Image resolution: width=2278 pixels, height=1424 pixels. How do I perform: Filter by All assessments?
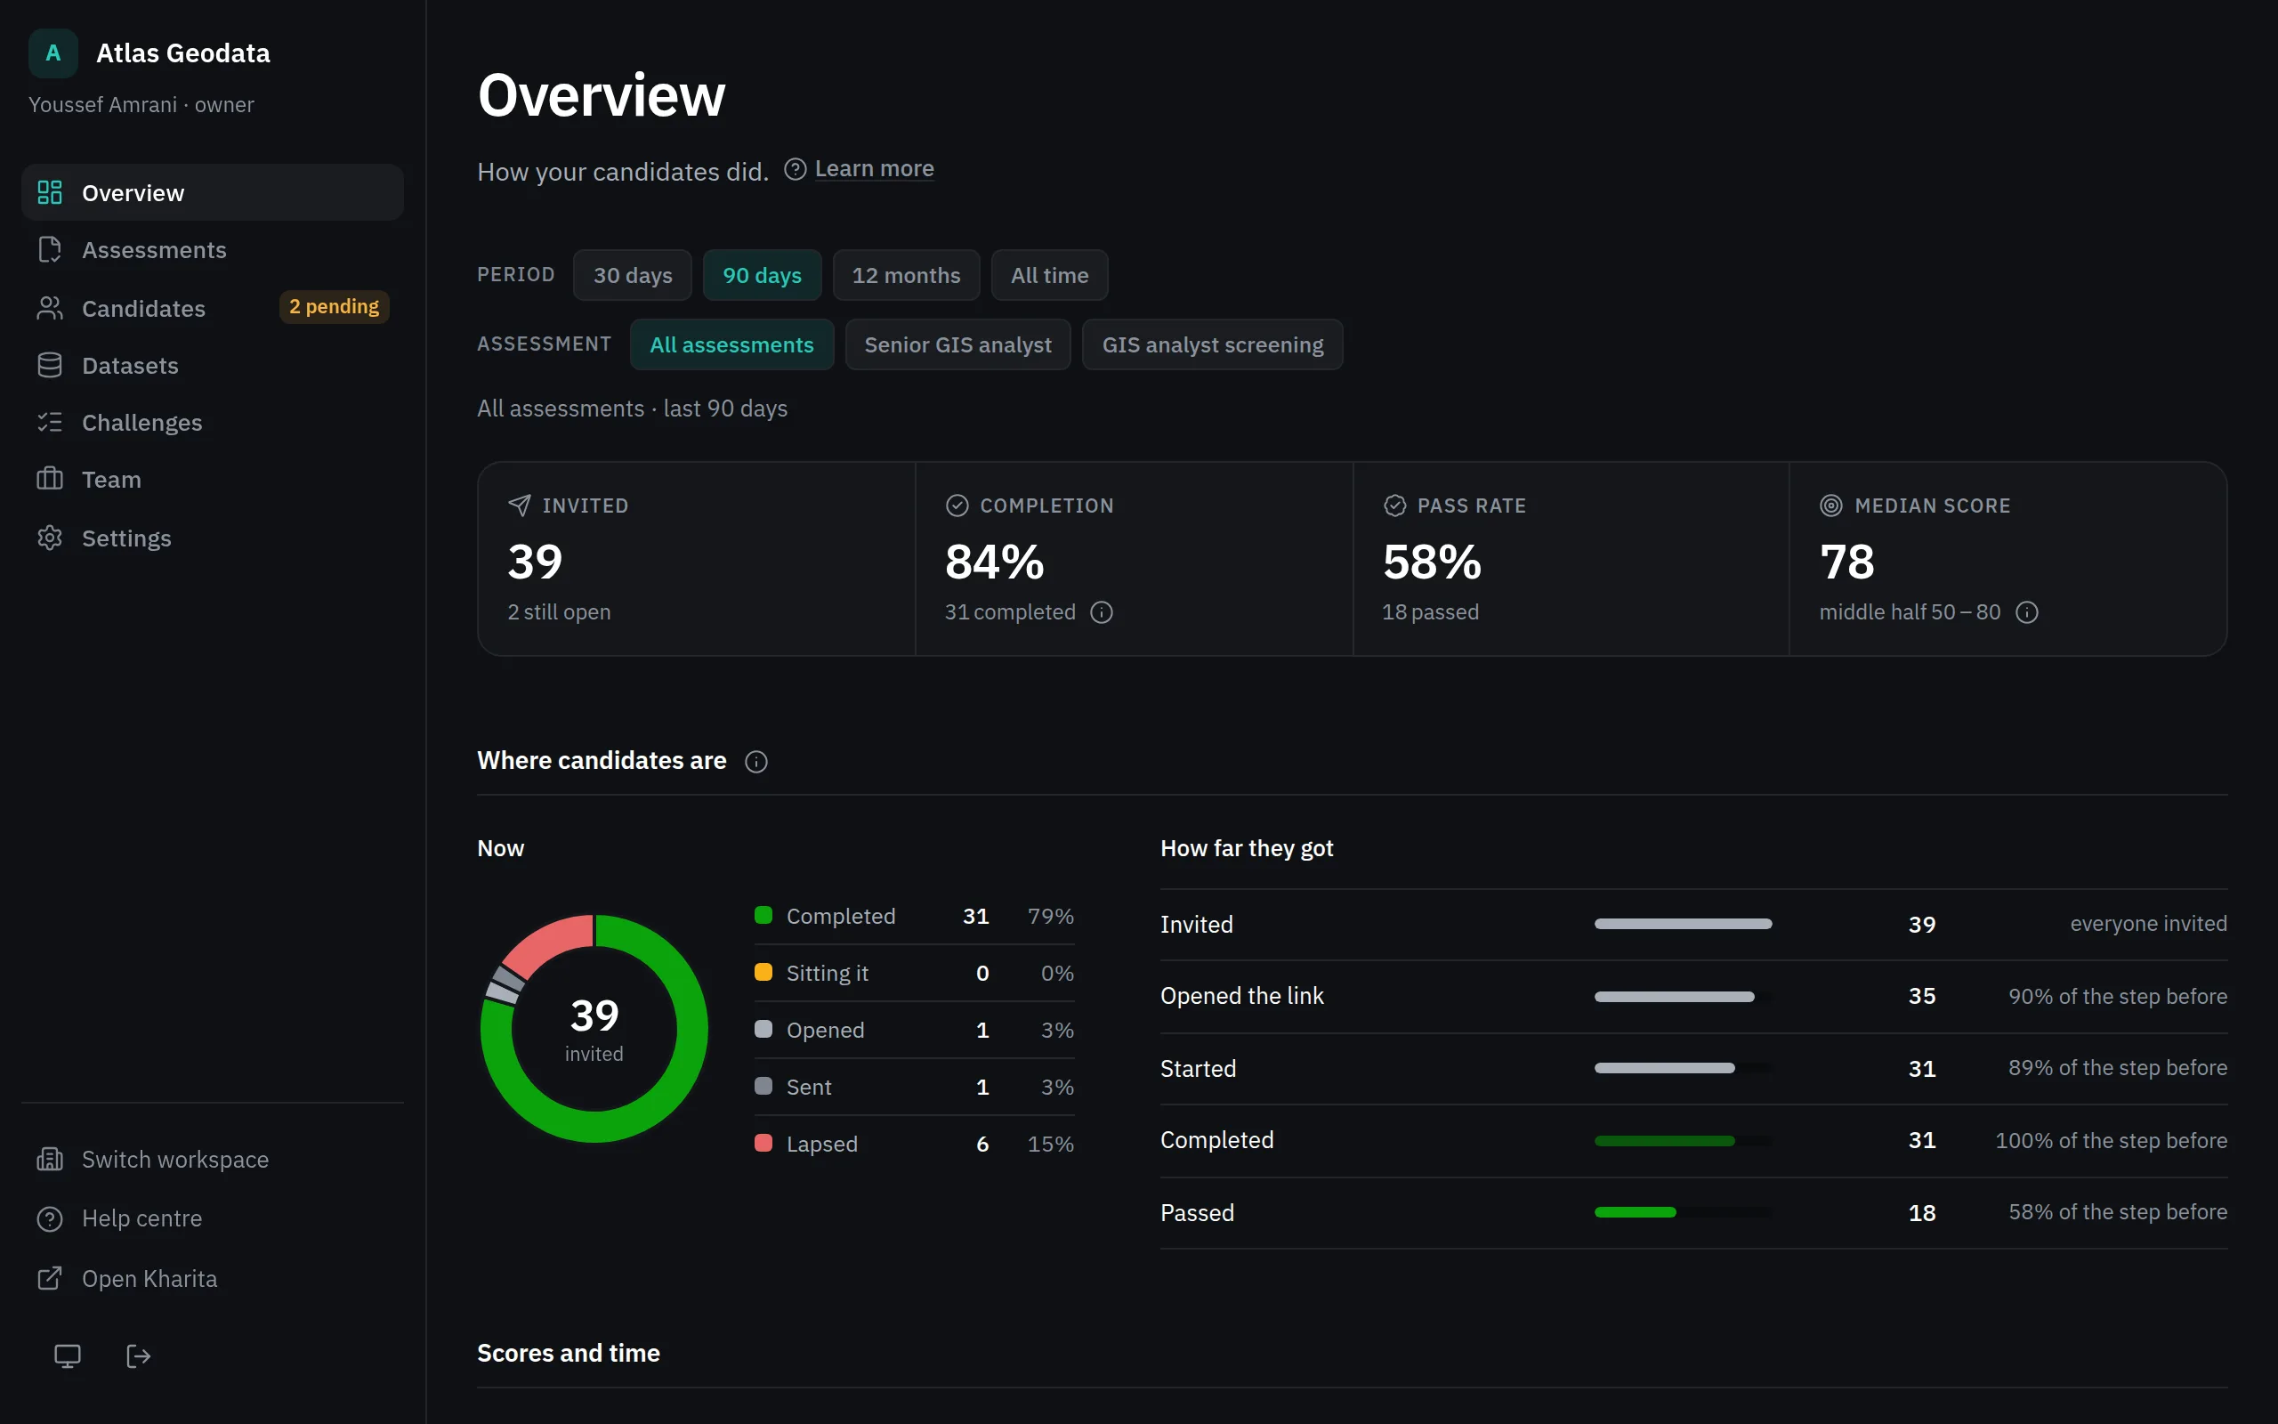click(x=731, y=344)
